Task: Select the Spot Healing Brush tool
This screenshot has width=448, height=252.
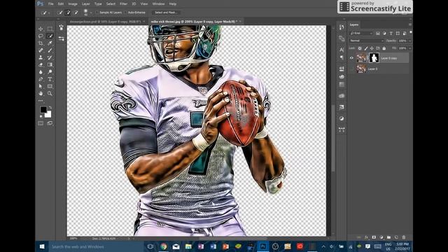Action: 41,50
